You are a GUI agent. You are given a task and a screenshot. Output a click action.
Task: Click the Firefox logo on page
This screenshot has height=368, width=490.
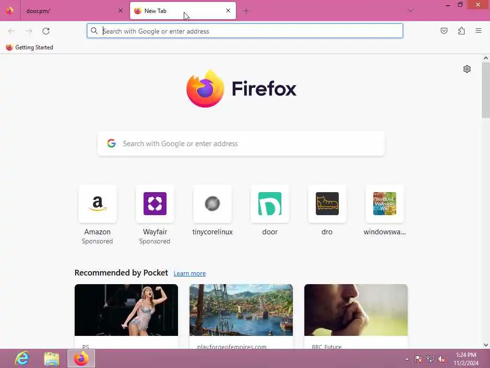pos(241,89)
